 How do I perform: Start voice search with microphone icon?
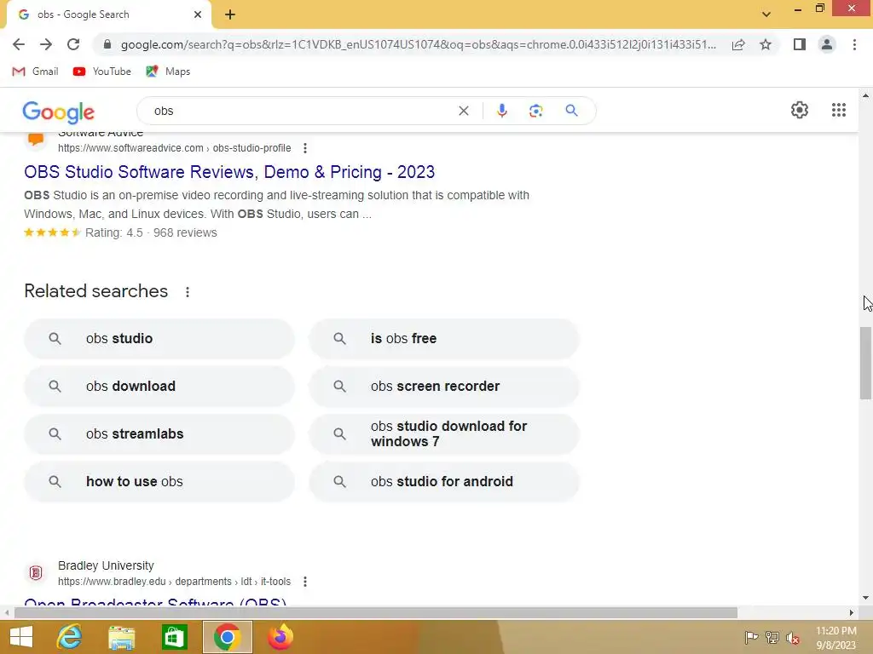click(x=501, y=111)
